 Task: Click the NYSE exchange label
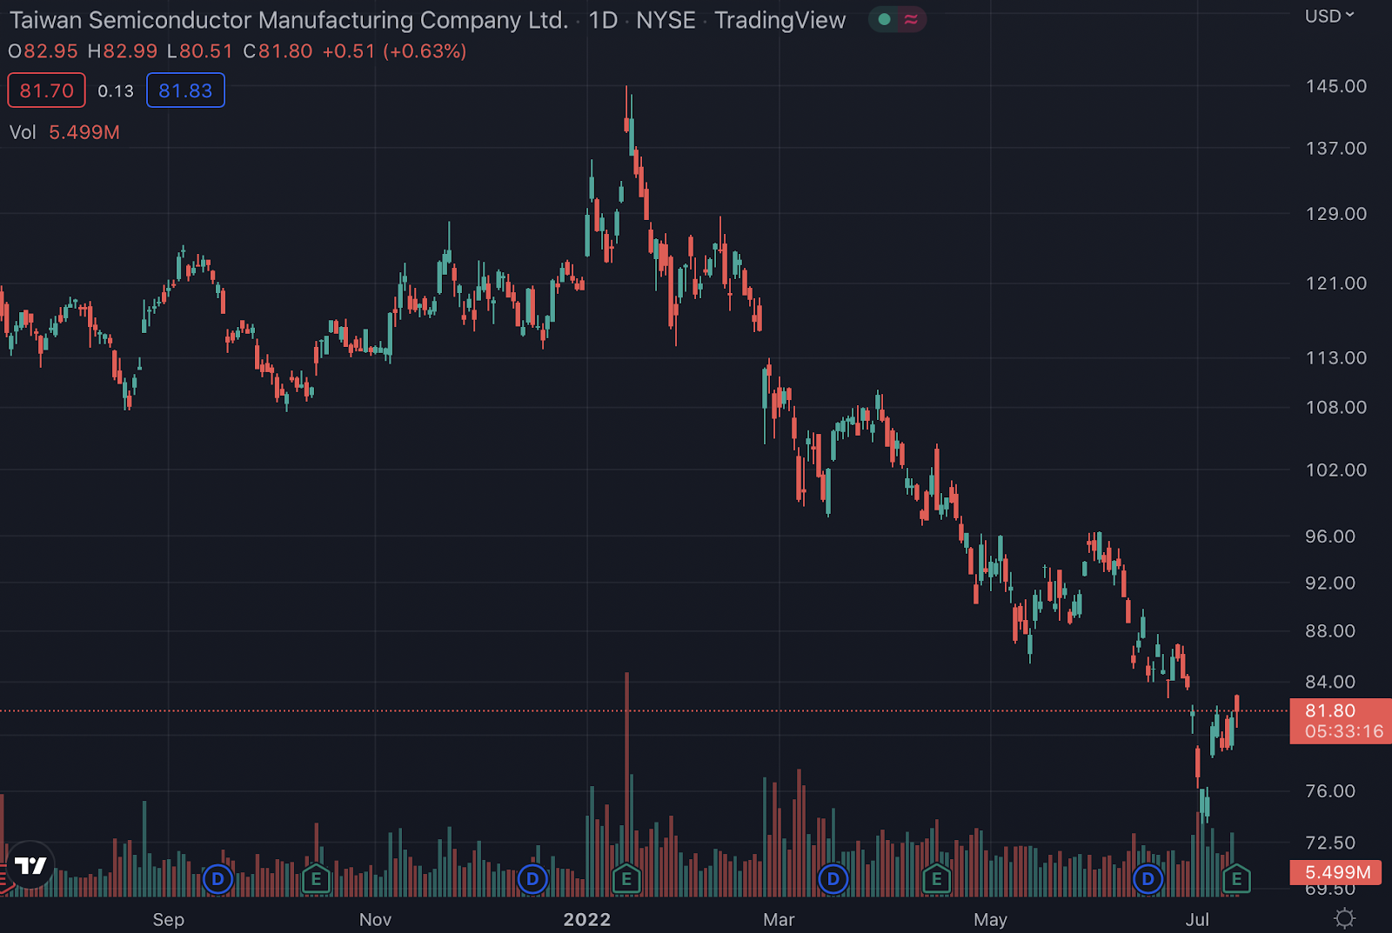tap(666, 20)
